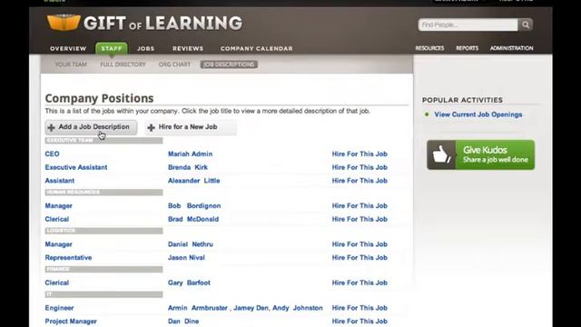The image size is (581, 327).
Task: Switch to Full Directory sub-tab
Action: coord(123,64)
